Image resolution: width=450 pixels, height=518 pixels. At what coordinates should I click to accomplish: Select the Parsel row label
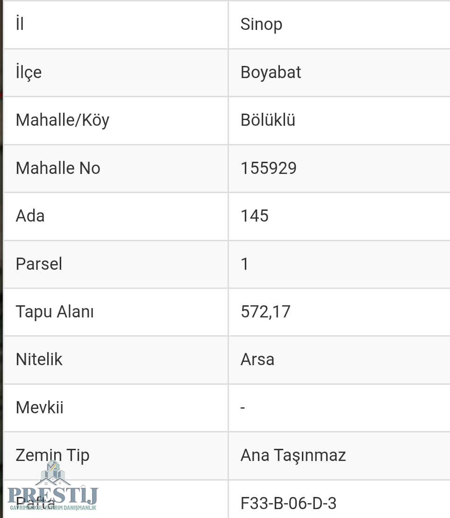coord(39,264)
